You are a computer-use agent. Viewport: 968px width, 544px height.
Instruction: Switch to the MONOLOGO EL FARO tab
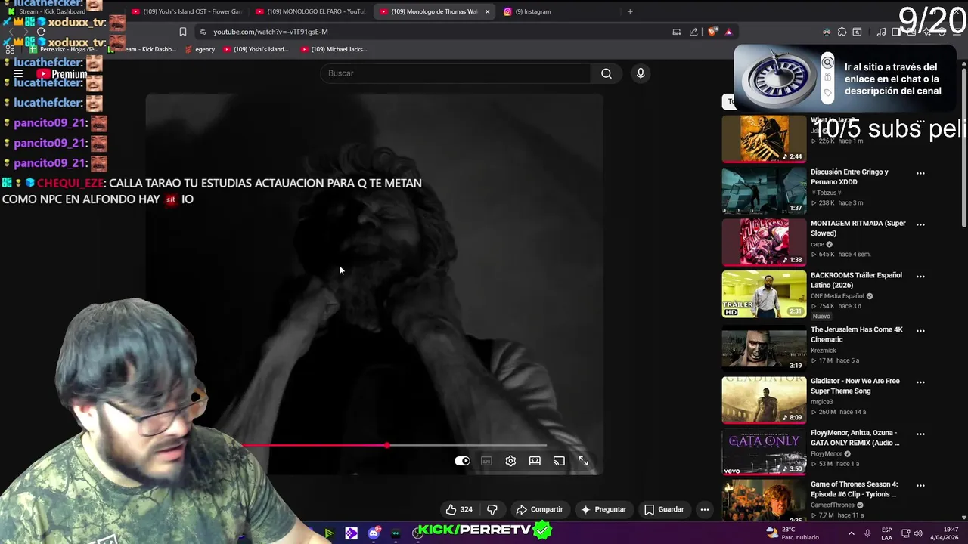tap(311, 11)
